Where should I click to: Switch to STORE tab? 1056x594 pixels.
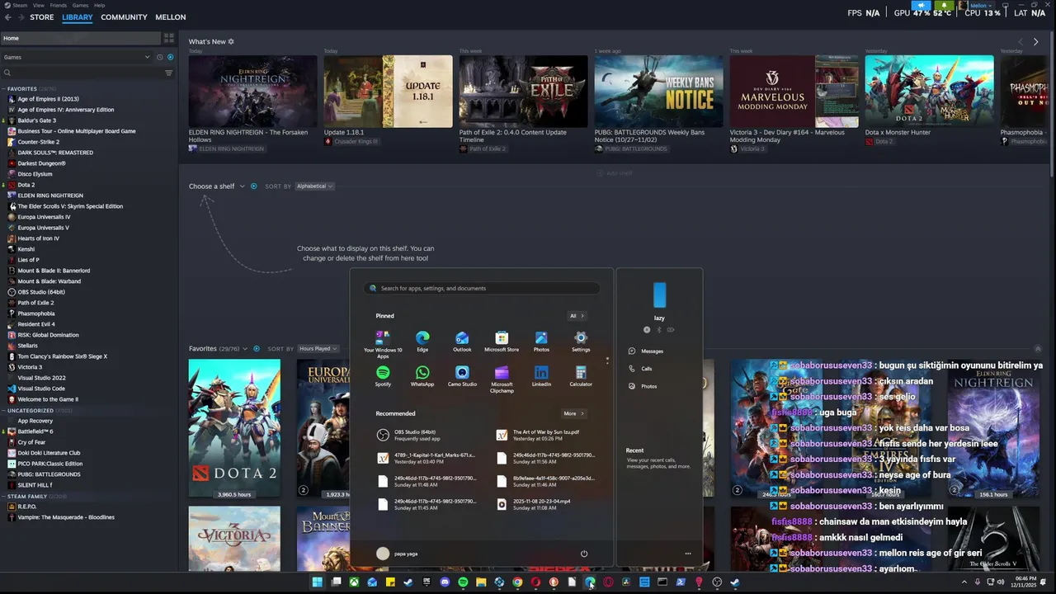[42, 17]
